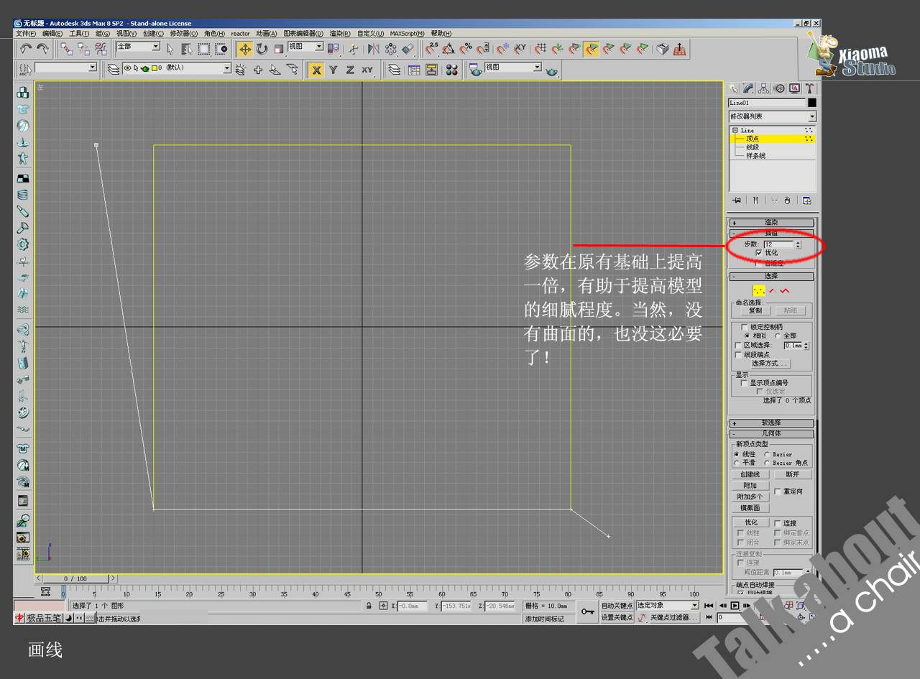Toggle the 2.5D Snaps magnet icon

(x=431, y=49)
